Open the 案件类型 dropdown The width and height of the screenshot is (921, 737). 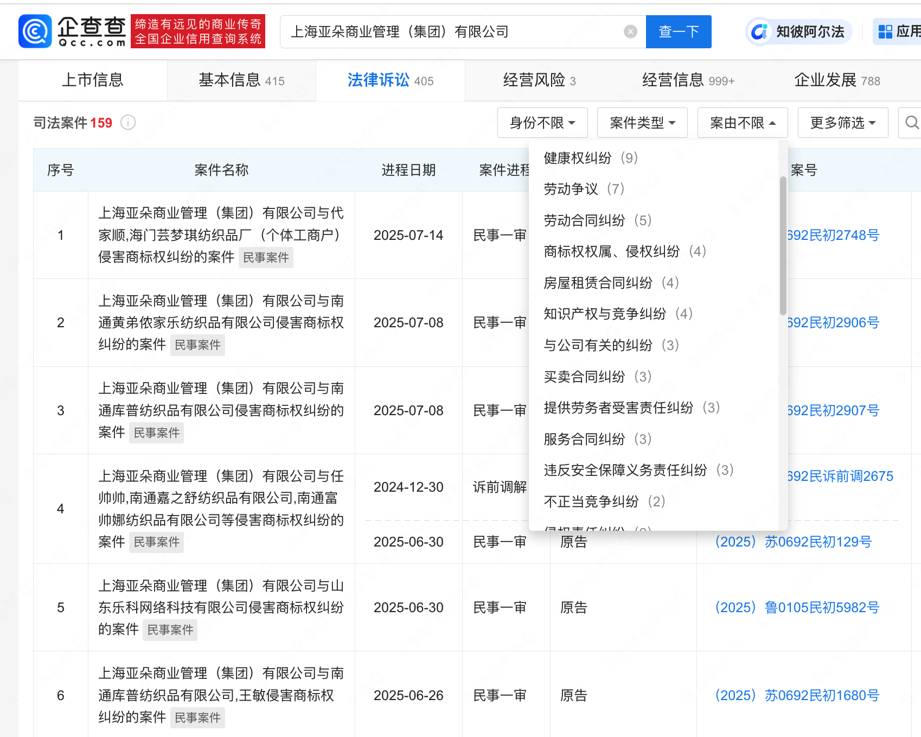642,123
